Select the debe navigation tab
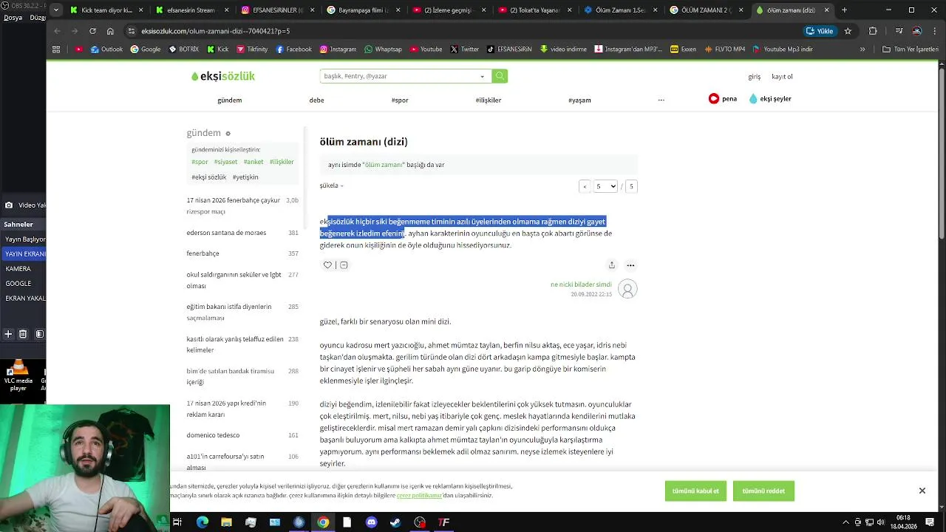The width and height of the screenshot is (946, 532). tap(316, 100)
